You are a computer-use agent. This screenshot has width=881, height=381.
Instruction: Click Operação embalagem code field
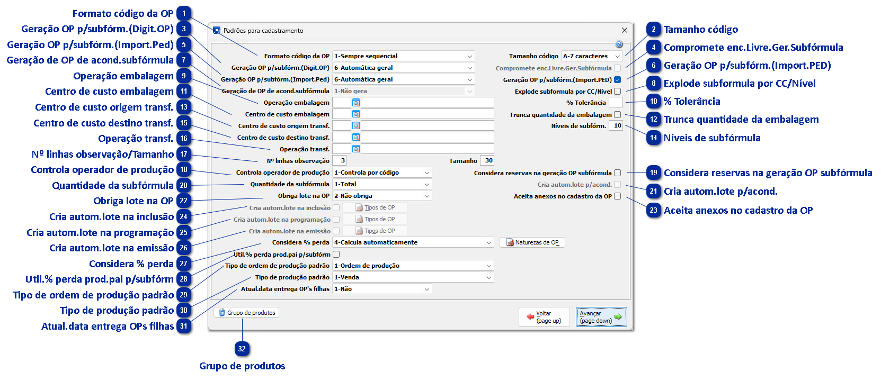342,103
